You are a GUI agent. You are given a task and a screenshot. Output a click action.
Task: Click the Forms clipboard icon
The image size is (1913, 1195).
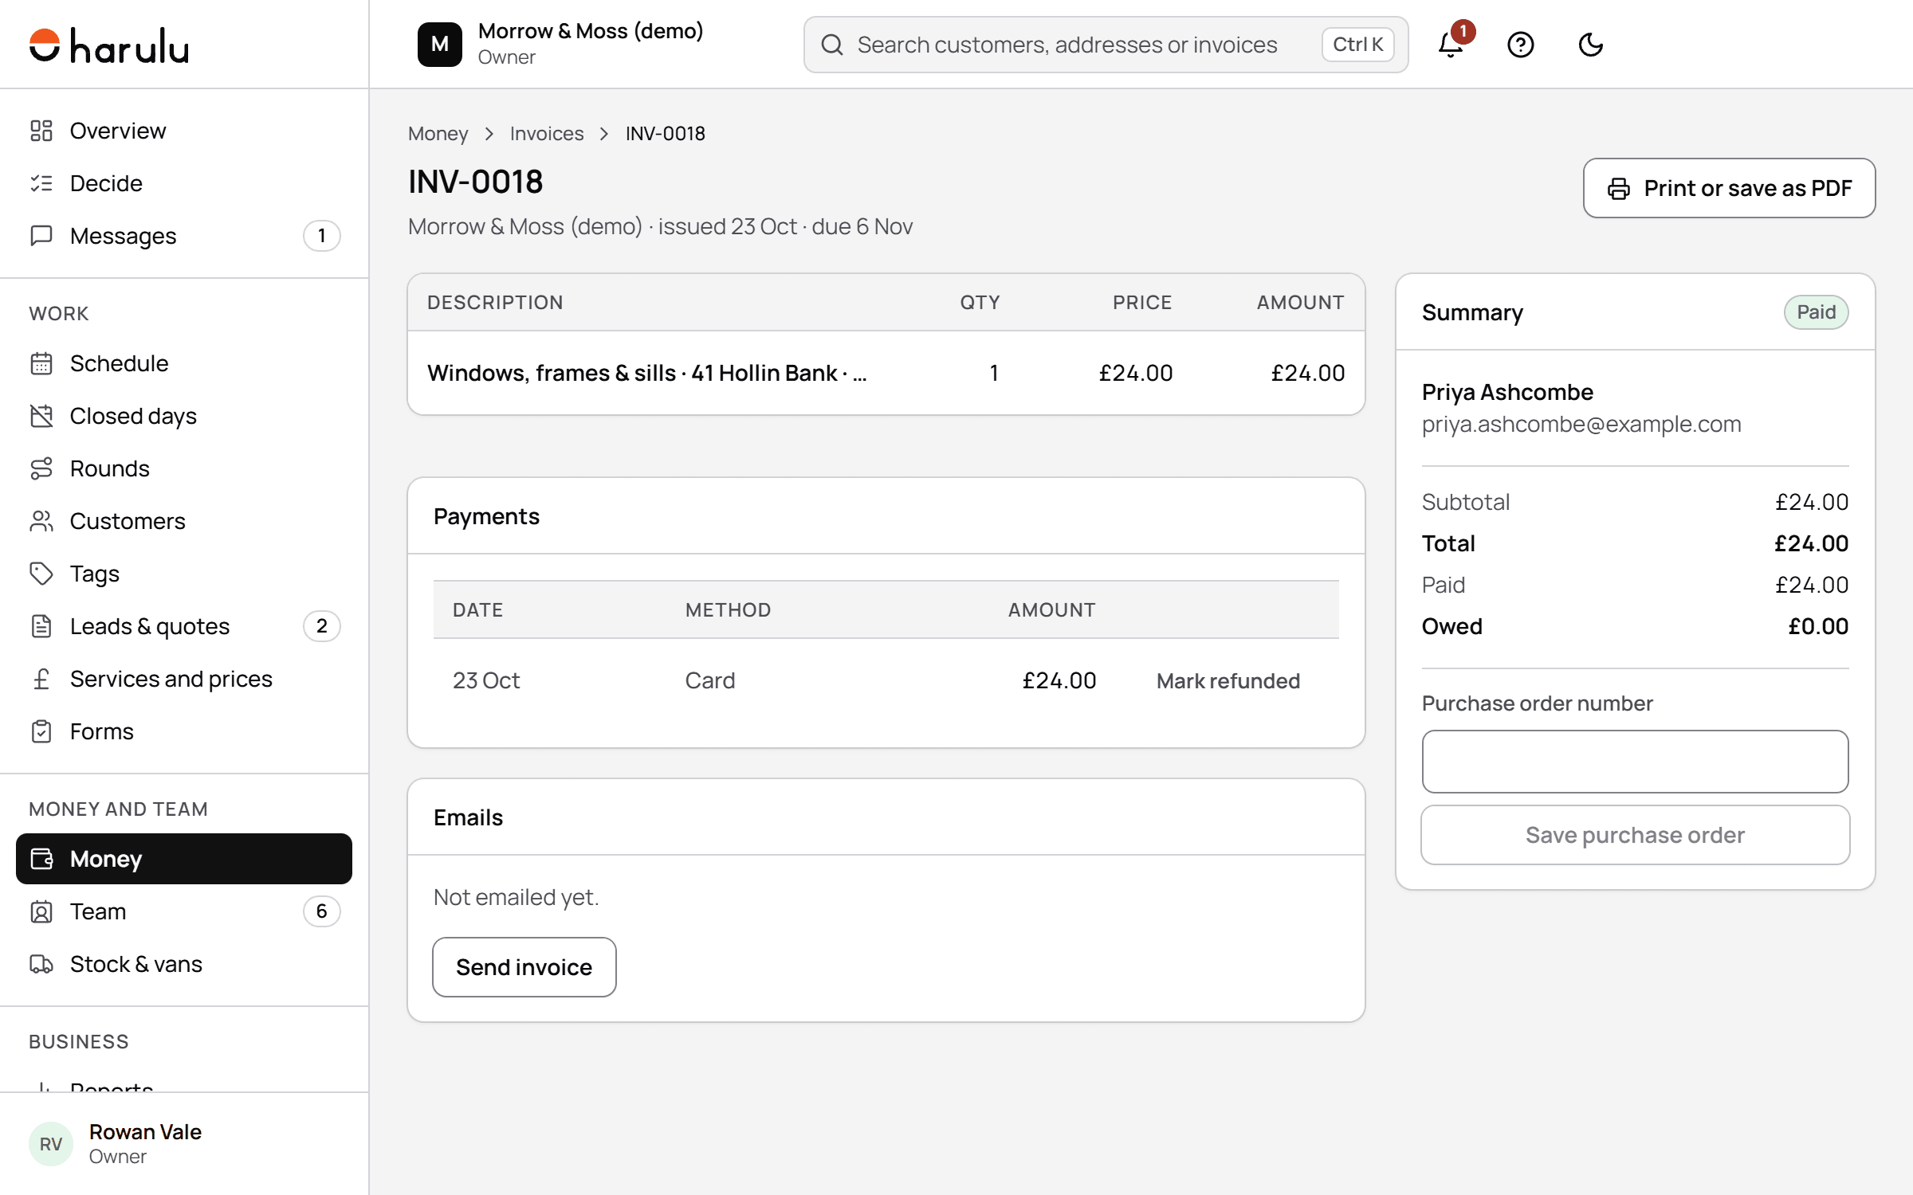(x=41, y=731)
